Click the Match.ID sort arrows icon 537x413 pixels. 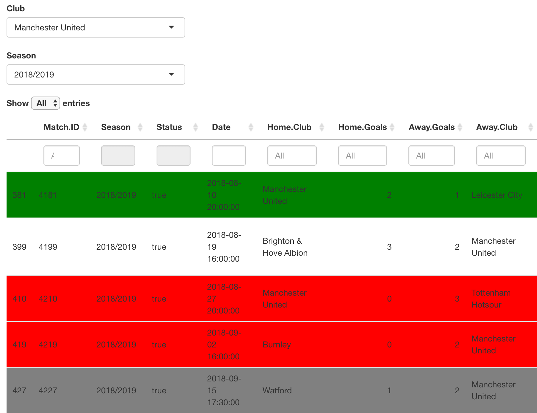pyautogui.click(x=85, y=127)
